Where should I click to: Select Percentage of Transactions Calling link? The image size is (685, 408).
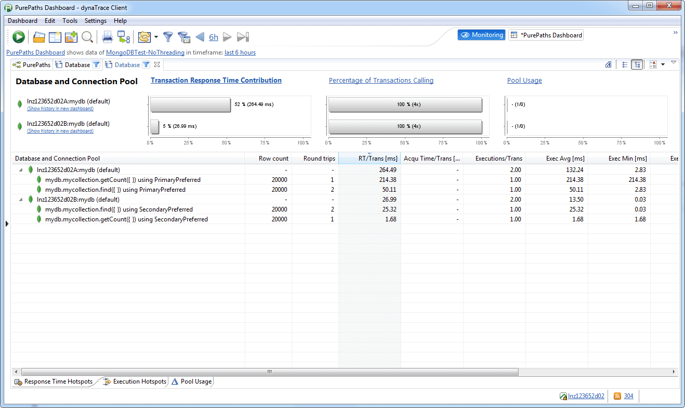point(381,81)
